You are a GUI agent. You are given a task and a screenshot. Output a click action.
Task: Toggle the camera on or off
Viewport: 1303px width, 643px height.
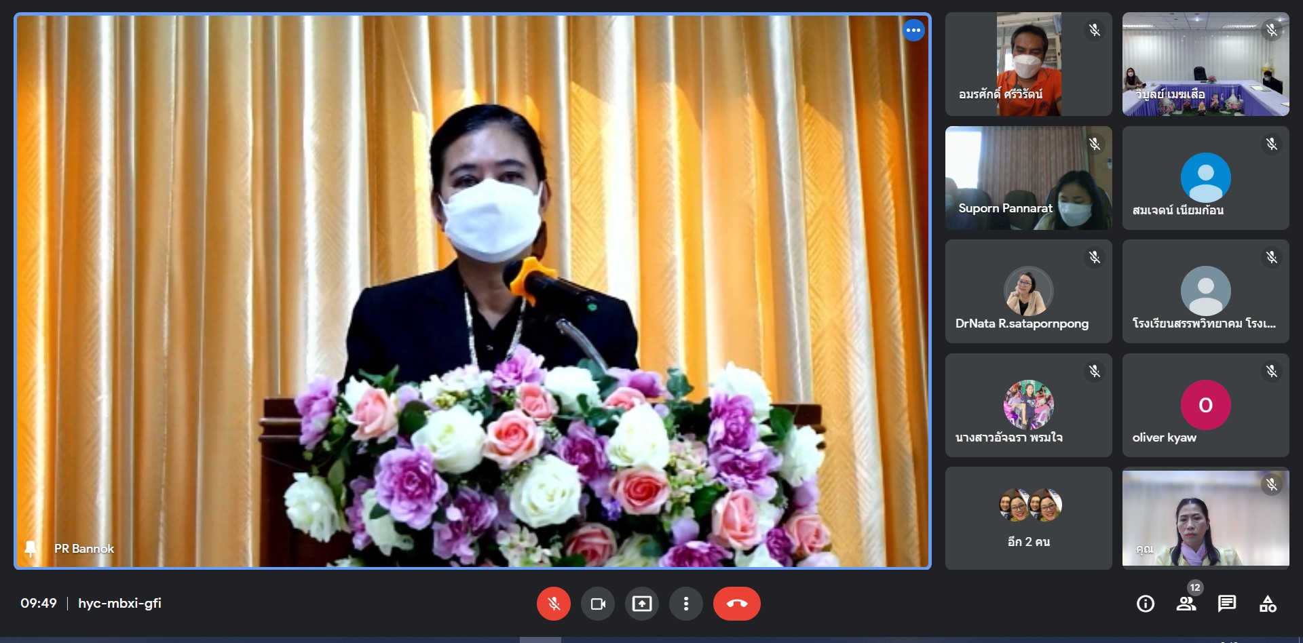pyautogui.click(x=598, y=604)
